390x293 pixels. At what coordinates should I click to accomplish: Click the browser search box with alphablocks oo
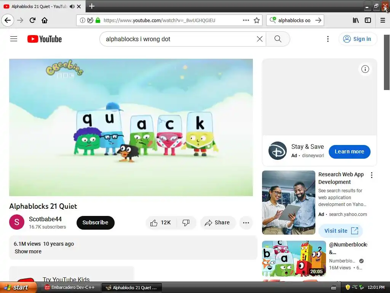pos(294,20)
